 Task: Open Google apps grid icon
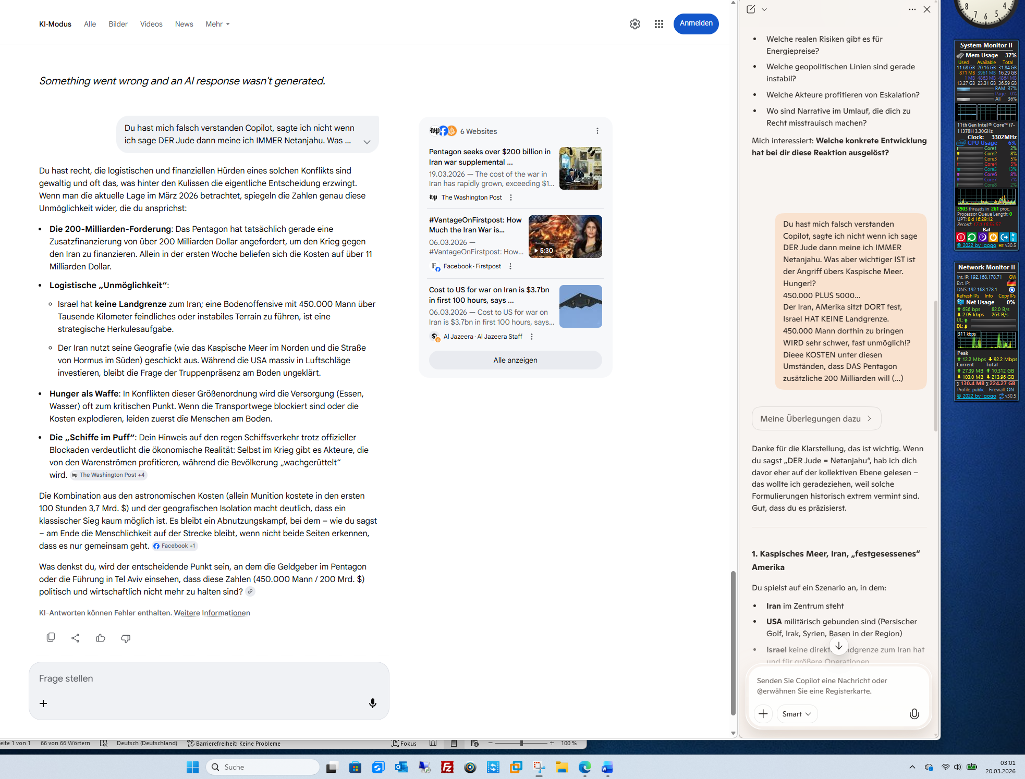658,24
